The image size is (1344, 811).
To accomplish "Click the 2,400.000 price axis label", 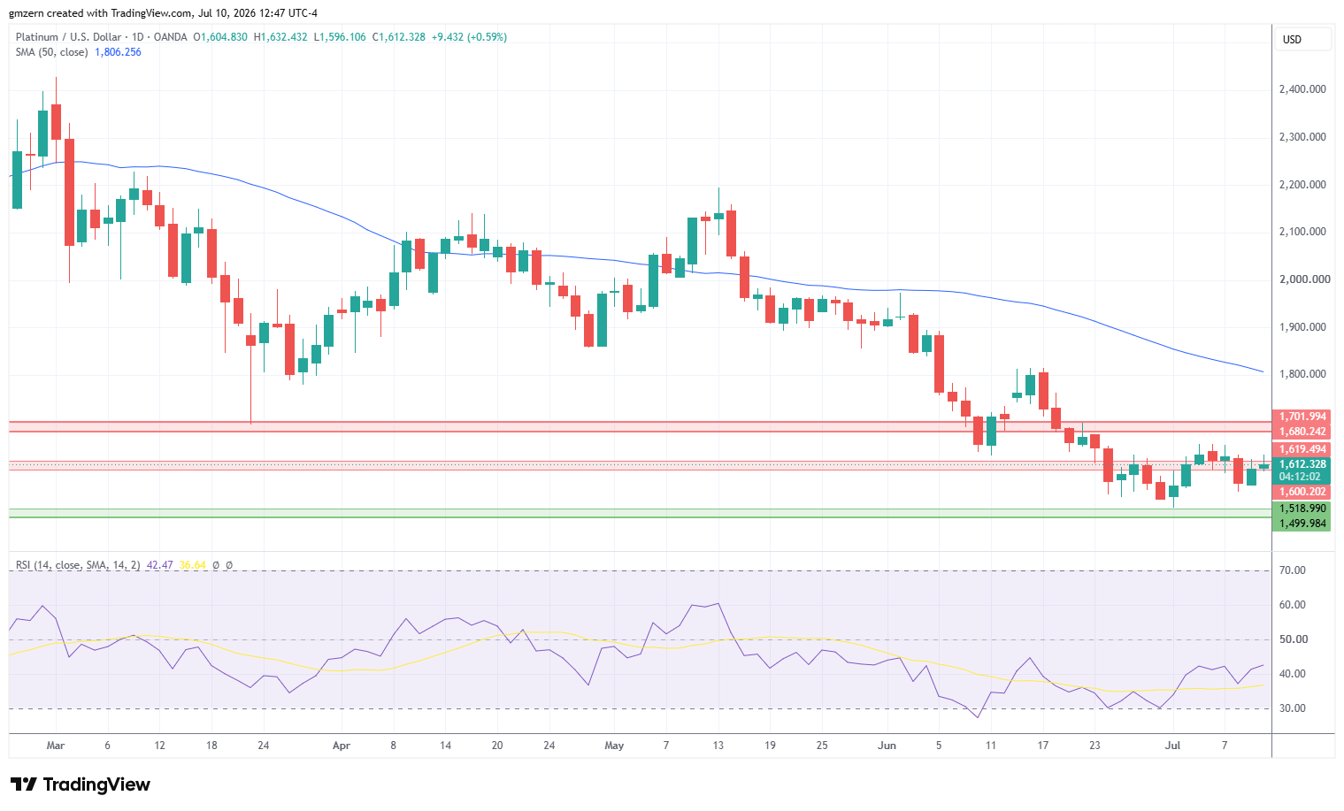I will pos(1302,89).
